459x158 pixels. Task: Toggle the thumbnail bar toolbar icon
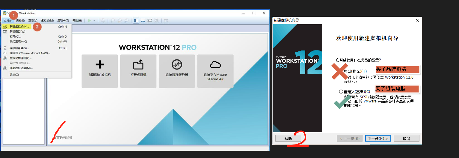pyautogui.click(x=143, y=21)
